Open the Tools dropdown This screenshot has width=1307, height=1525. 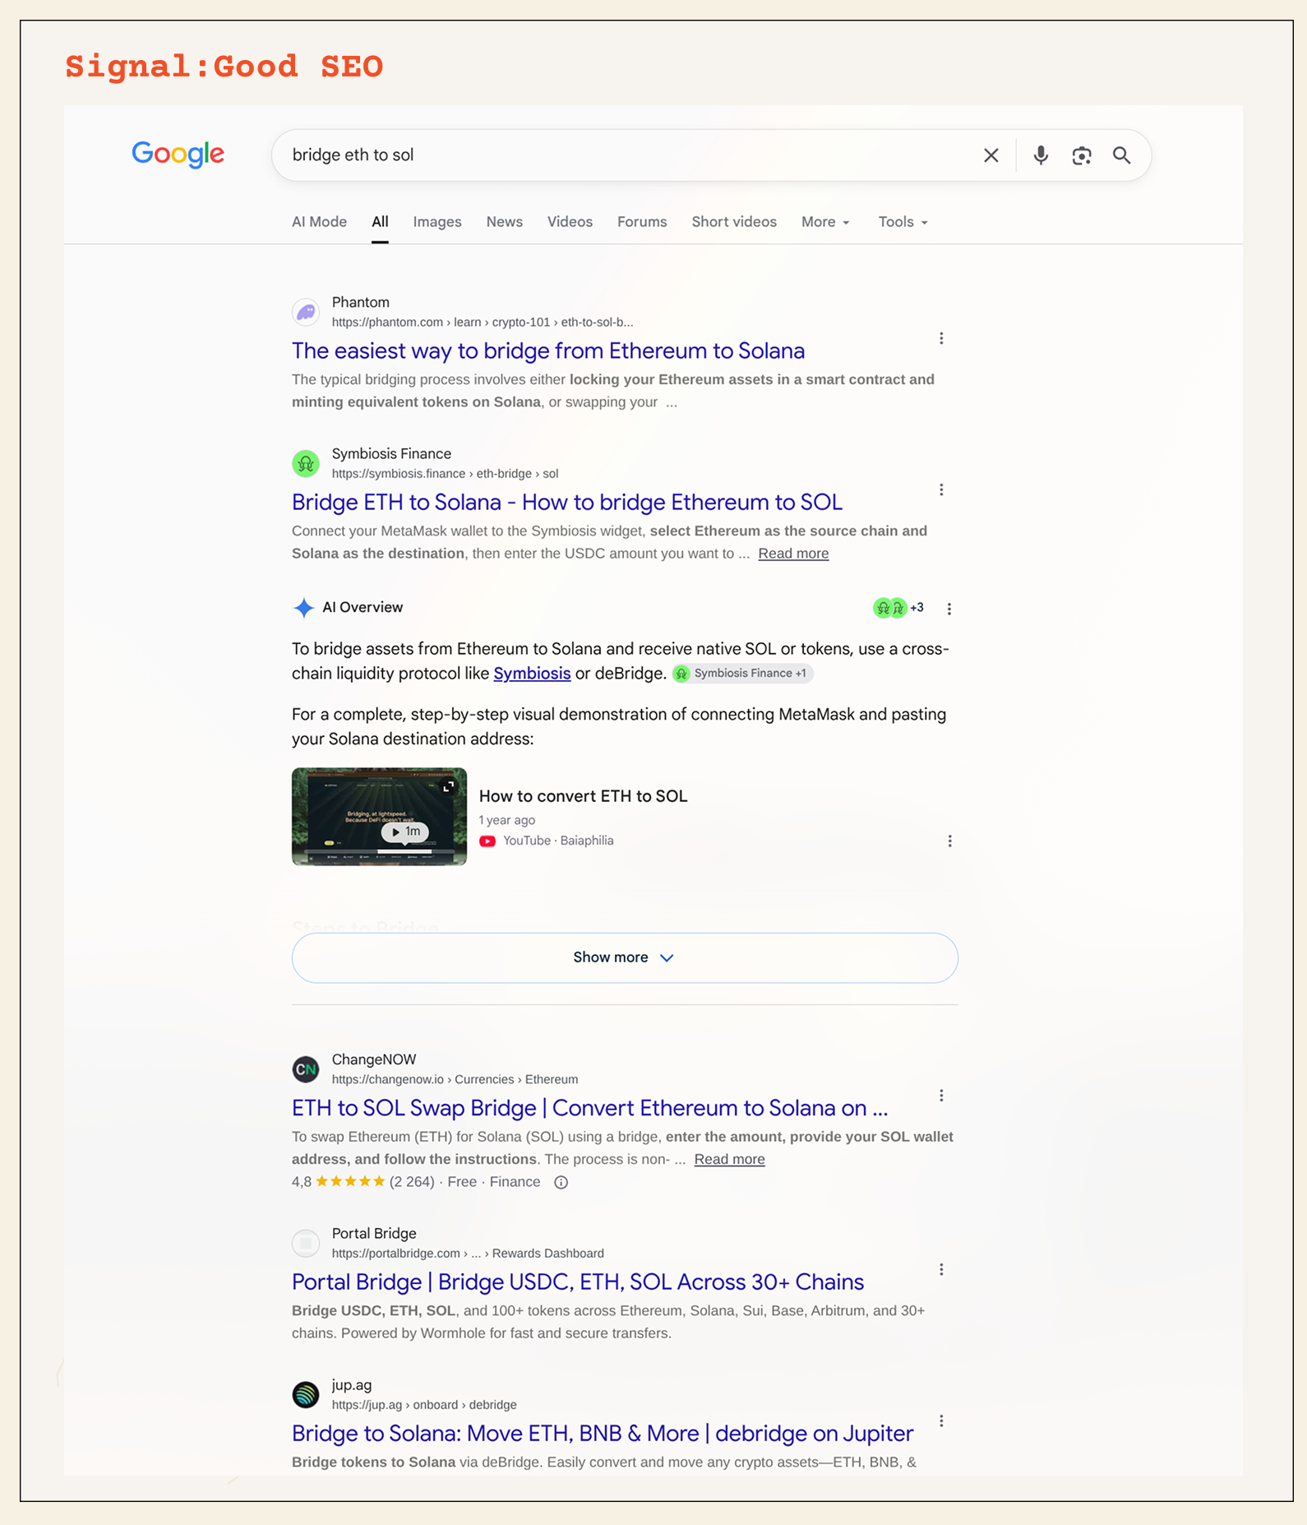tap(903, 222)
